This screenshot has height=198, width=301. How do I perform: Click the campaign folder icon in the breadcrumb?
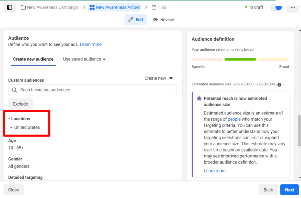23,7
